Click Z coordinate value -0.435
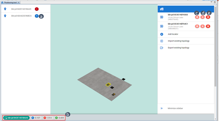The image size is (219, 121). tap(61, 118)
